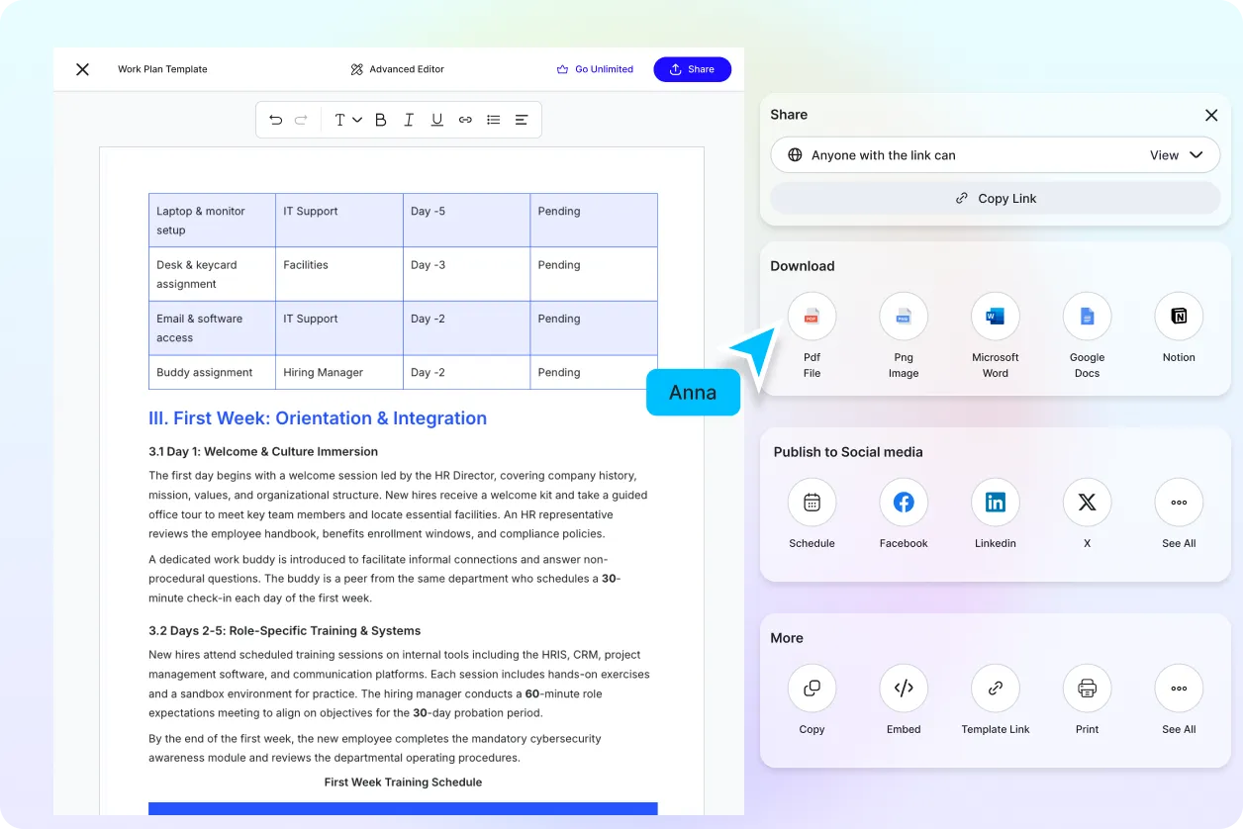Click the redo arrow in the toolbar

click(301, 120)
